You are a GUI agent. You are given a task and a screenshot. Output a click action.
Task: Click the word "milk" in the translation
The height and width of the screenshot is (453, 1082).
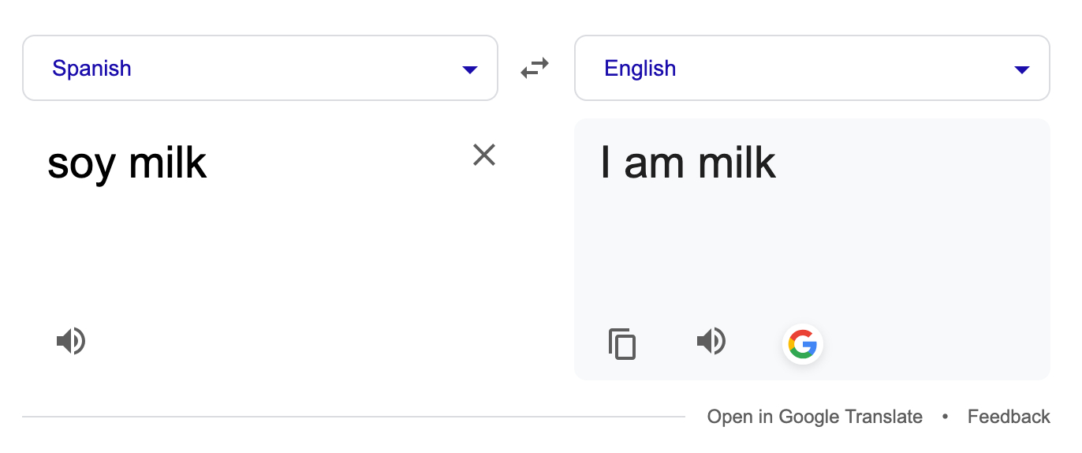pyautogui.click(x=737, y=163)
